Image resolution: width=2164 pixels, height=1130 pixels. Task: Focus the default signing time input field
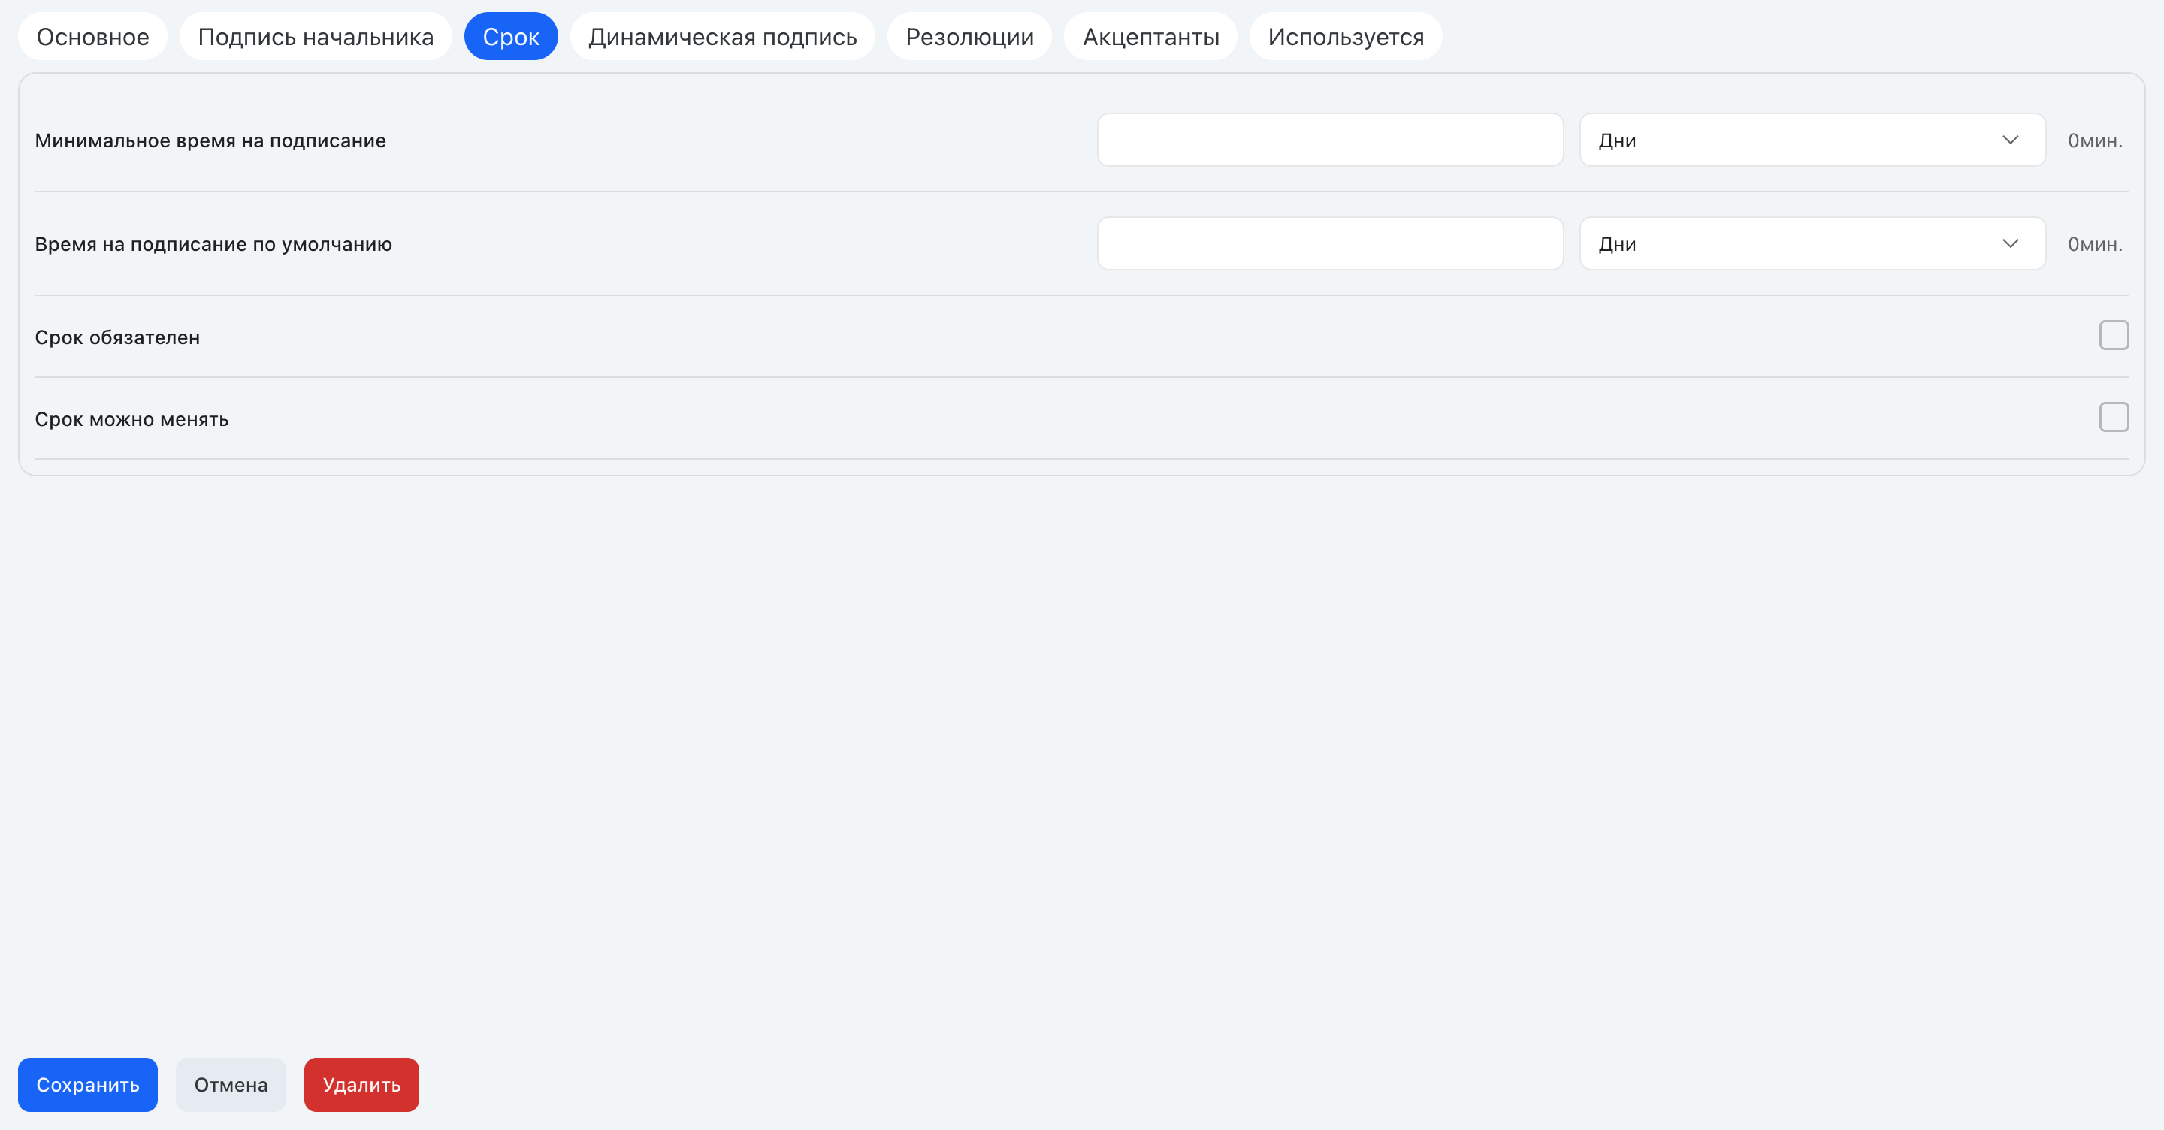(x=1330, y=243)
